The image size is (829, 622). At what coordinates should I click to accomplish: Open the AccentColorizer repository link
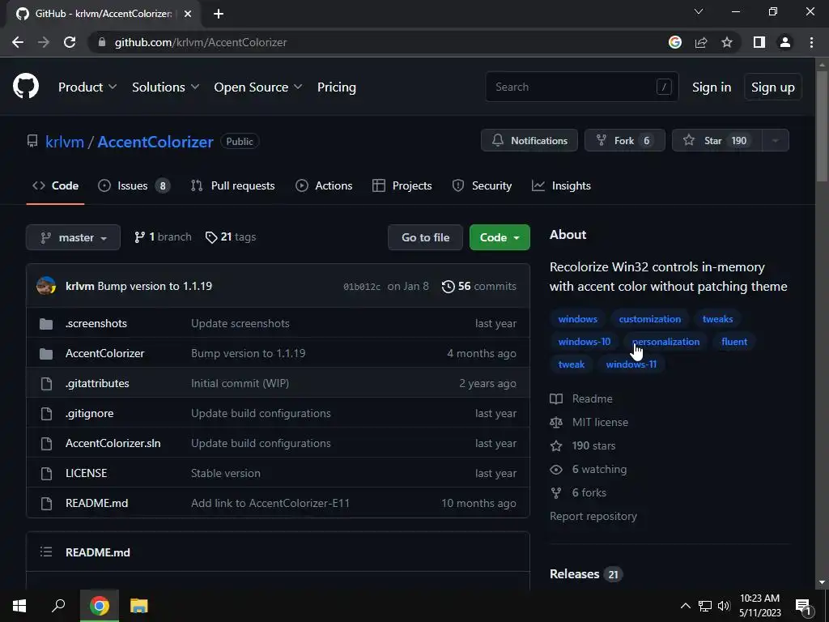coord(155,141)
